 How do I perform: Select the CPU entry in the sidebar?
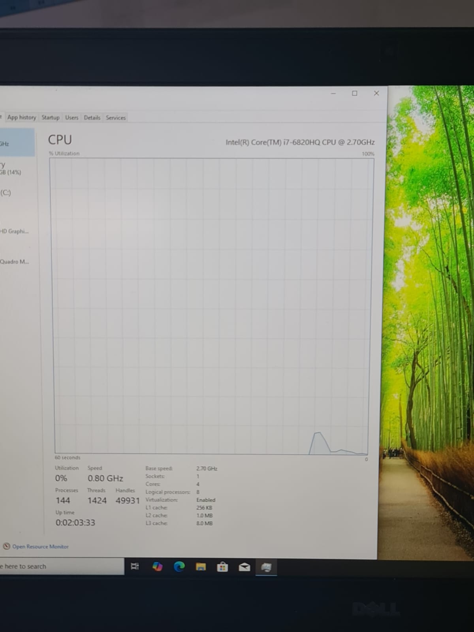pos(17,143)
